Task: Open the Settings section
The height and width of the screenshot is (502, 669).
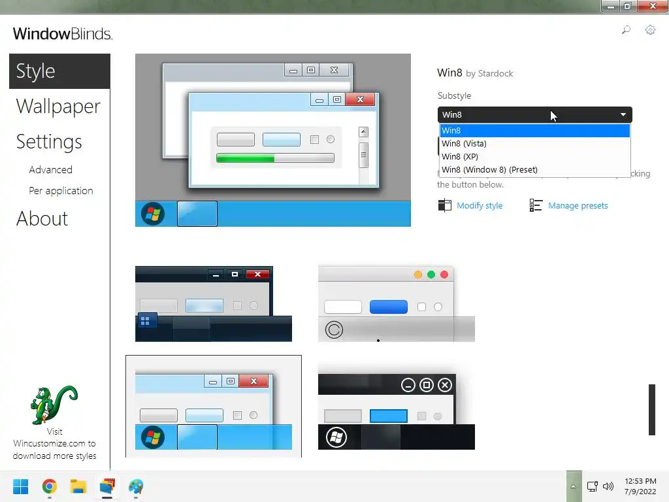Action: click(49, 142)
